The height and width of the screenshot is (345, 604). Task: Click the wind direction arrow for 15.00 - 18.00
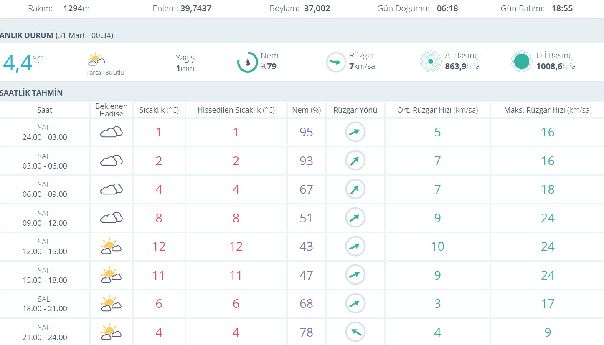click(x=355, y=275)
